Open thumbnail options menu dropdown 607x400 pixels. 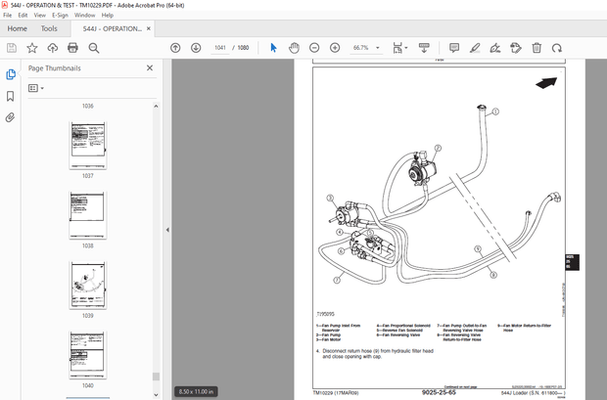[36, 88]
